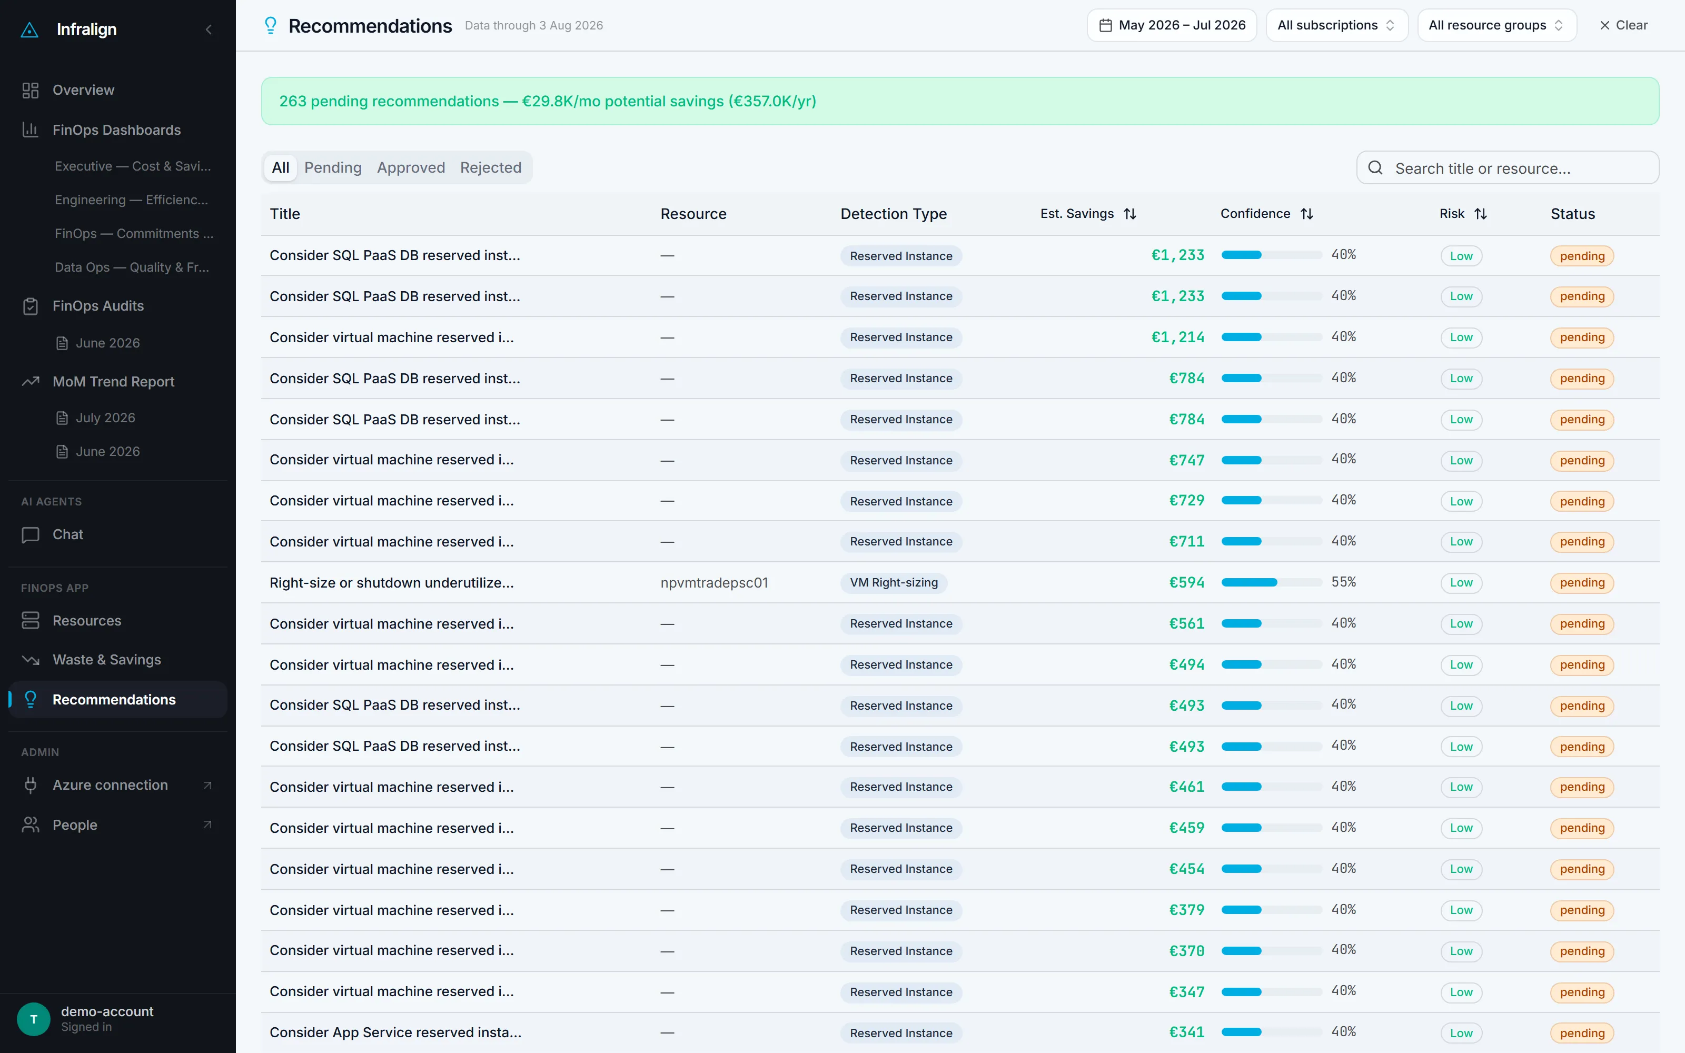Clear the filters with Clear button
Screen dimensions: 1685x1053
[x=1624, y=25]
